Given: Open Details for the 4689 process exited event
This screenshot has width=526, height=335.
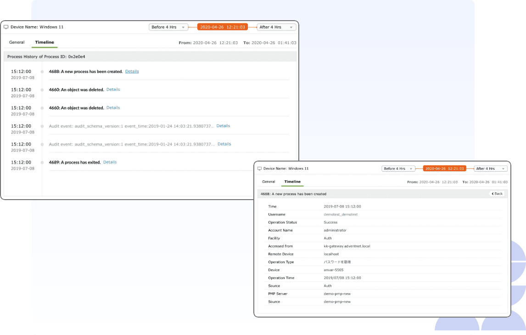Looking at the screenshot, I should pos(110,162).
